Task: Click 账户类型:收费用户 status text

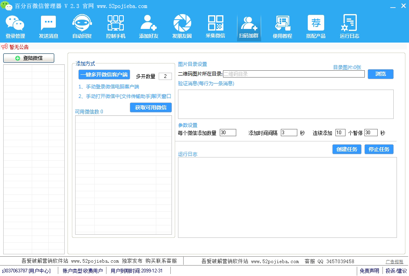Action: (82, 271)
